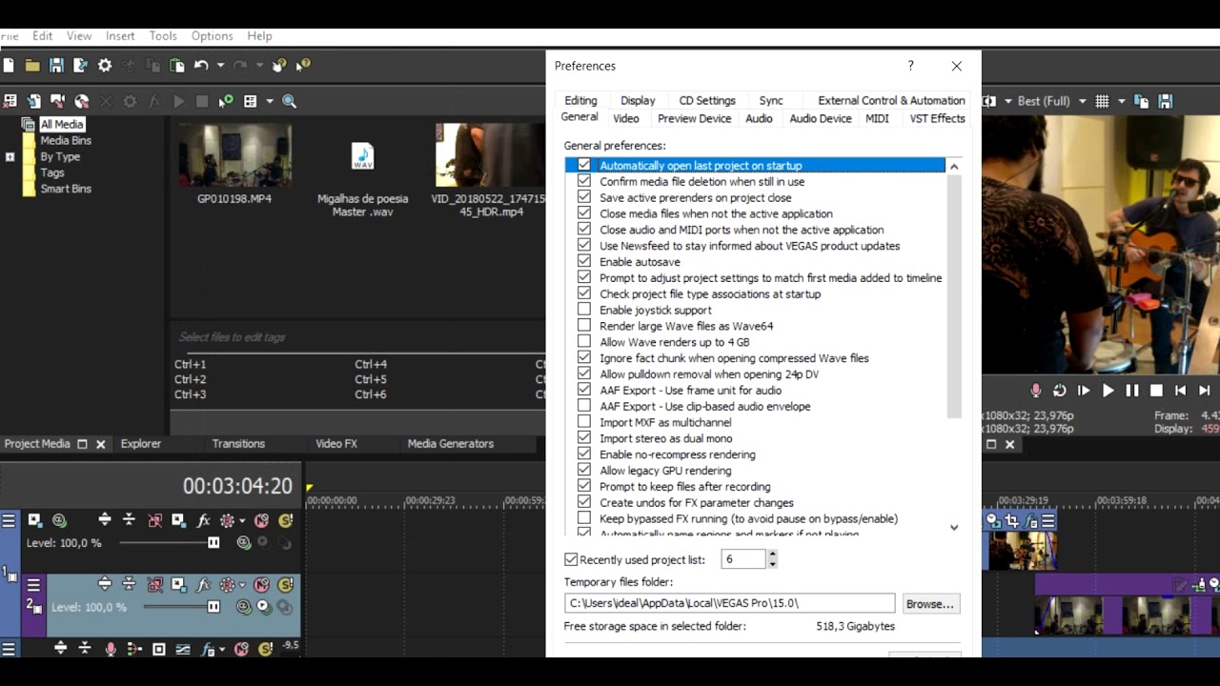Click Browse for temporary files folder
Viewport: 1220px width, 686px height.
coord(929,604)
